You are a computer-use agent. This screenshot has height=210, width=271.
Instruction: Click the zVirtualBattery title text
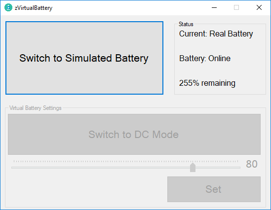34,8
